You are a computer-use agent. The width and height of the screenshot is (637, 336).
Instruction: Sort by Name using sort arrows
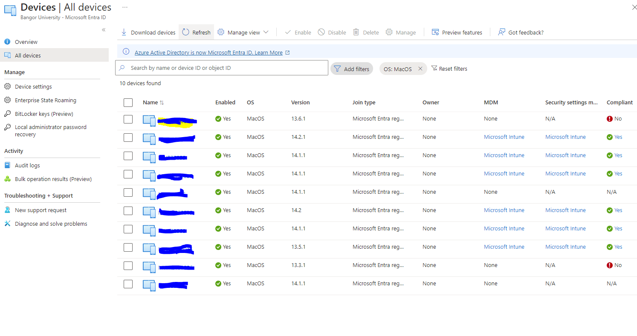tap(162, 103)
